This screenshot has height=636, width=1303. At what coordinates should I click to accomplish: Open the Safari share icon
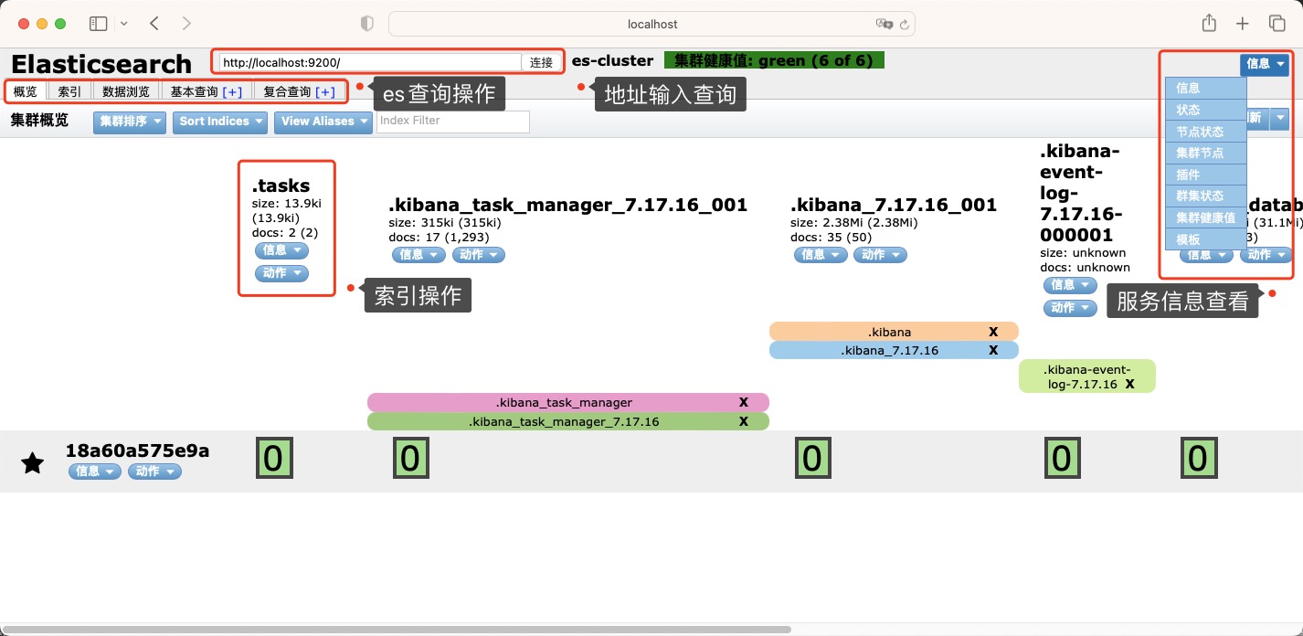[x=1209, y=24]
